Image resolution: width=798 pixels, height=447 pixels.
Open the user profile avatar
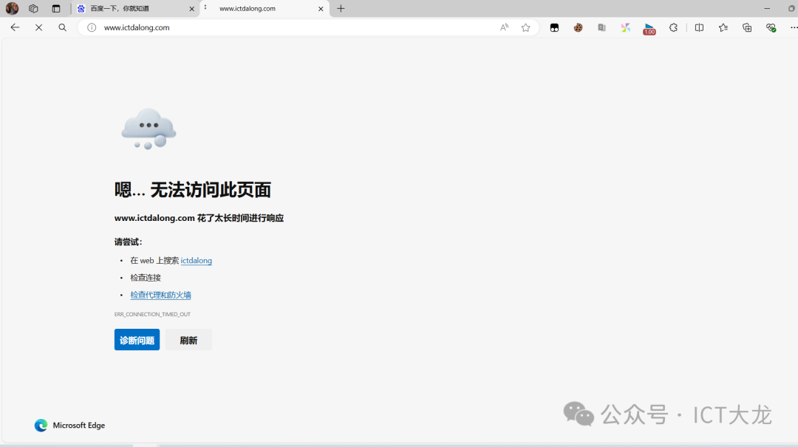tap(12, 9)
